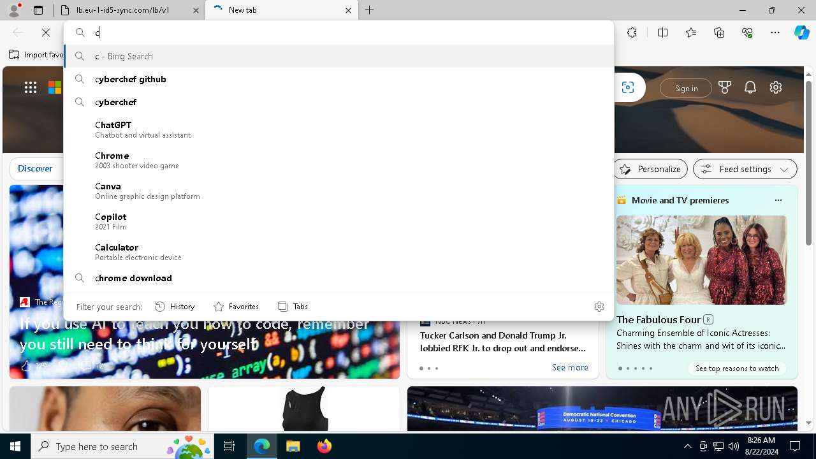Open The Fabulous Four title
Viewport: 816px width, 459px height.
(x=659, y=319)
